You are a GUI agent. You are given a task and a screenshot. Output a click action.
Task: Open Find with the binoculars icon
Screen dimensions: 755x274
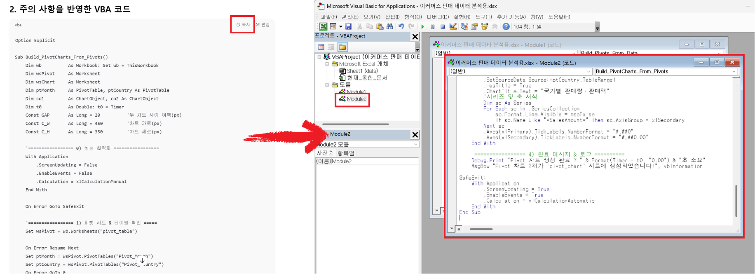click(389, 26)
